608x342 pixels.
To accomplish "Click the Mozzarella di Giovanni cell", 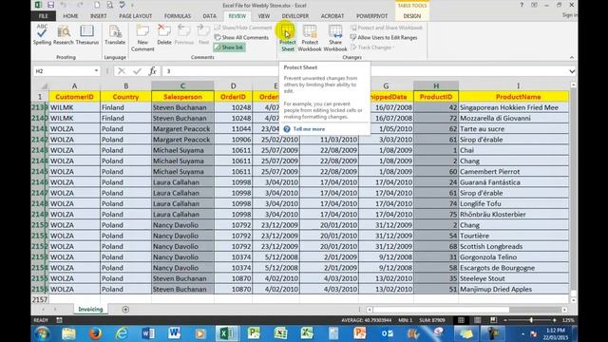I will click(x=514, y=118).
